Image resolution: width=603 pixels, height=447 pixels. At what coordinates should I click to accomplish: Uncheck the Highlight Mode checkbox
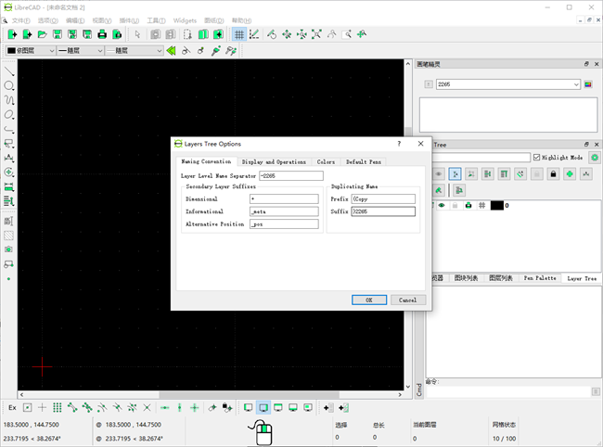pyautogui.click(x=537, y=158)
